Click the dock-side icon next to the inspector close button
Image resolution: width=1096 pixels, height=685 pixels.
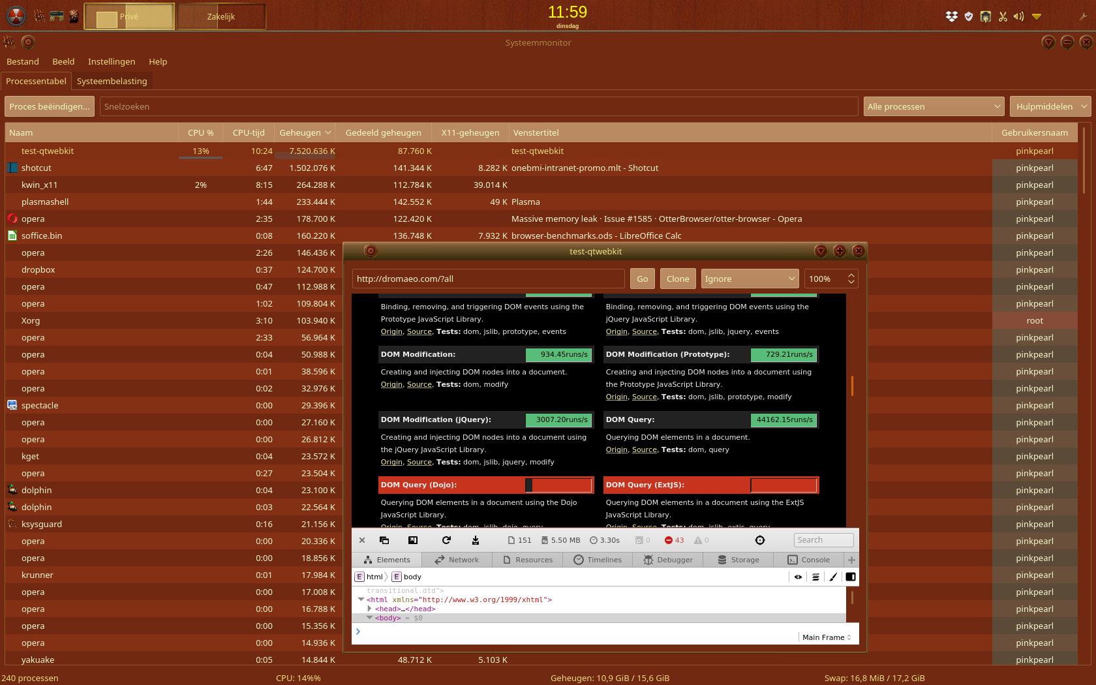412,540
